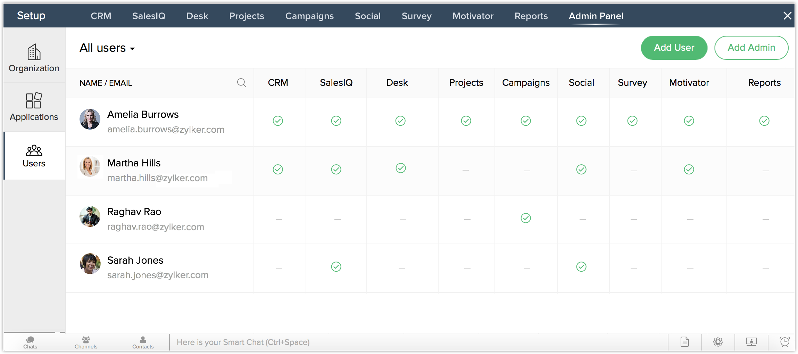798x354 pixels.
Task: Click the Add Admin button
Action: coord(751,48)
